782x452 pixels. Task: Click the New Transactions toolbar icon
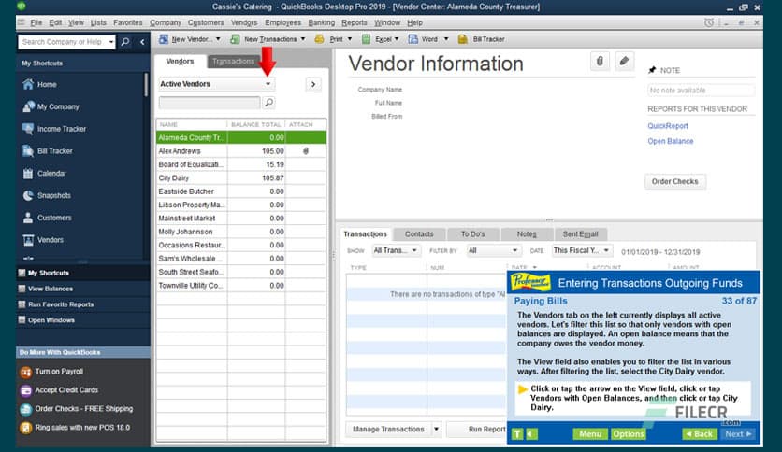coord(235,39)
